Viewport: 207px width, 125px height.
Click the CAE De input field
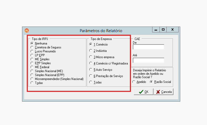(148, 47)
